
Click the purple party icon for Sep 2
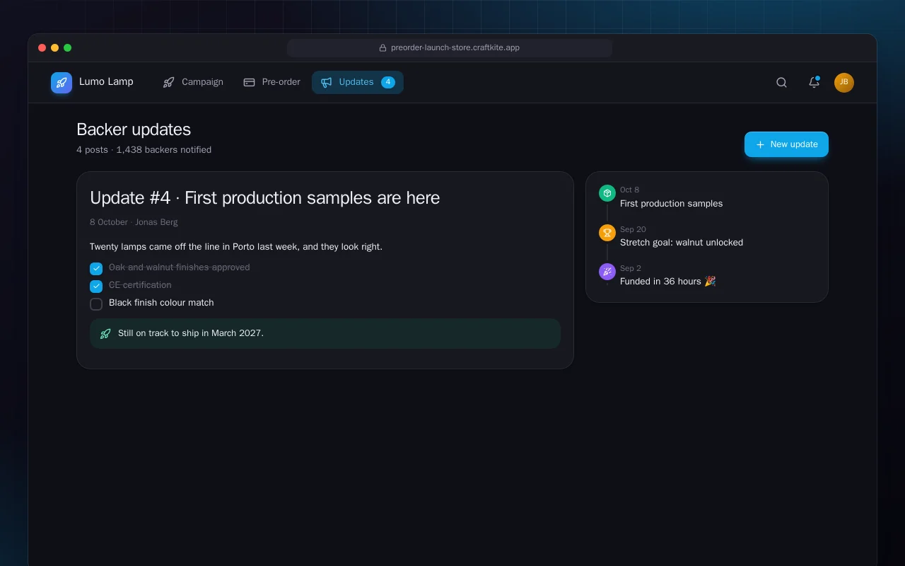(607, 272)
